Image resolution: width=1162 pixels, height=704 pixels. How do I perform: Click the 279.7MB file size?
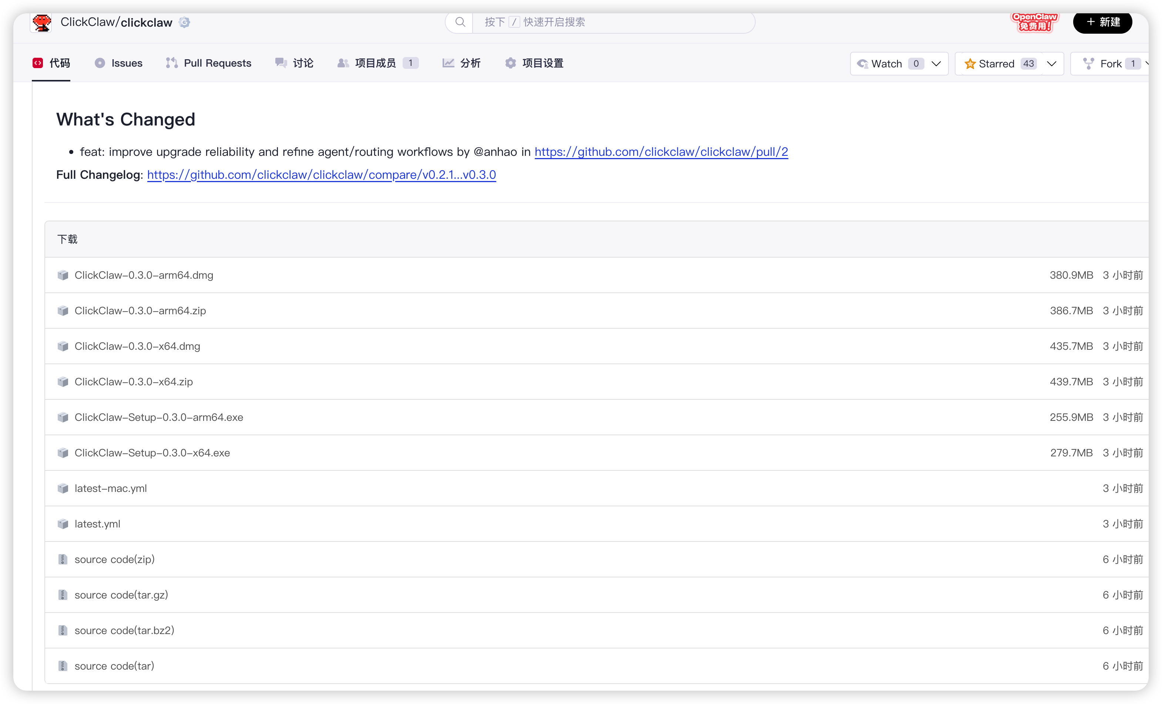[1071, 453]
